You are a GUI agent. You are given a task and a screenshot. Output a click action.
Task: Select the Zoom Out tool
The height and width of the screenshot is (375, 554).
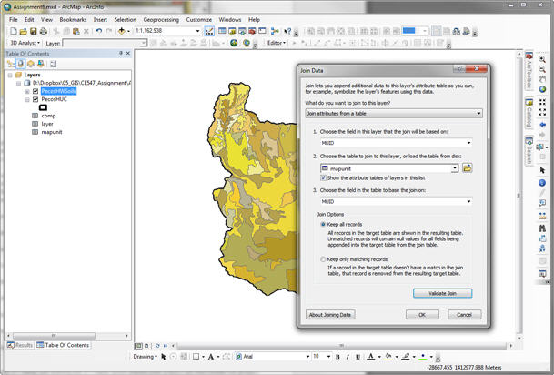pyautogui.click(x=542, y=69)
